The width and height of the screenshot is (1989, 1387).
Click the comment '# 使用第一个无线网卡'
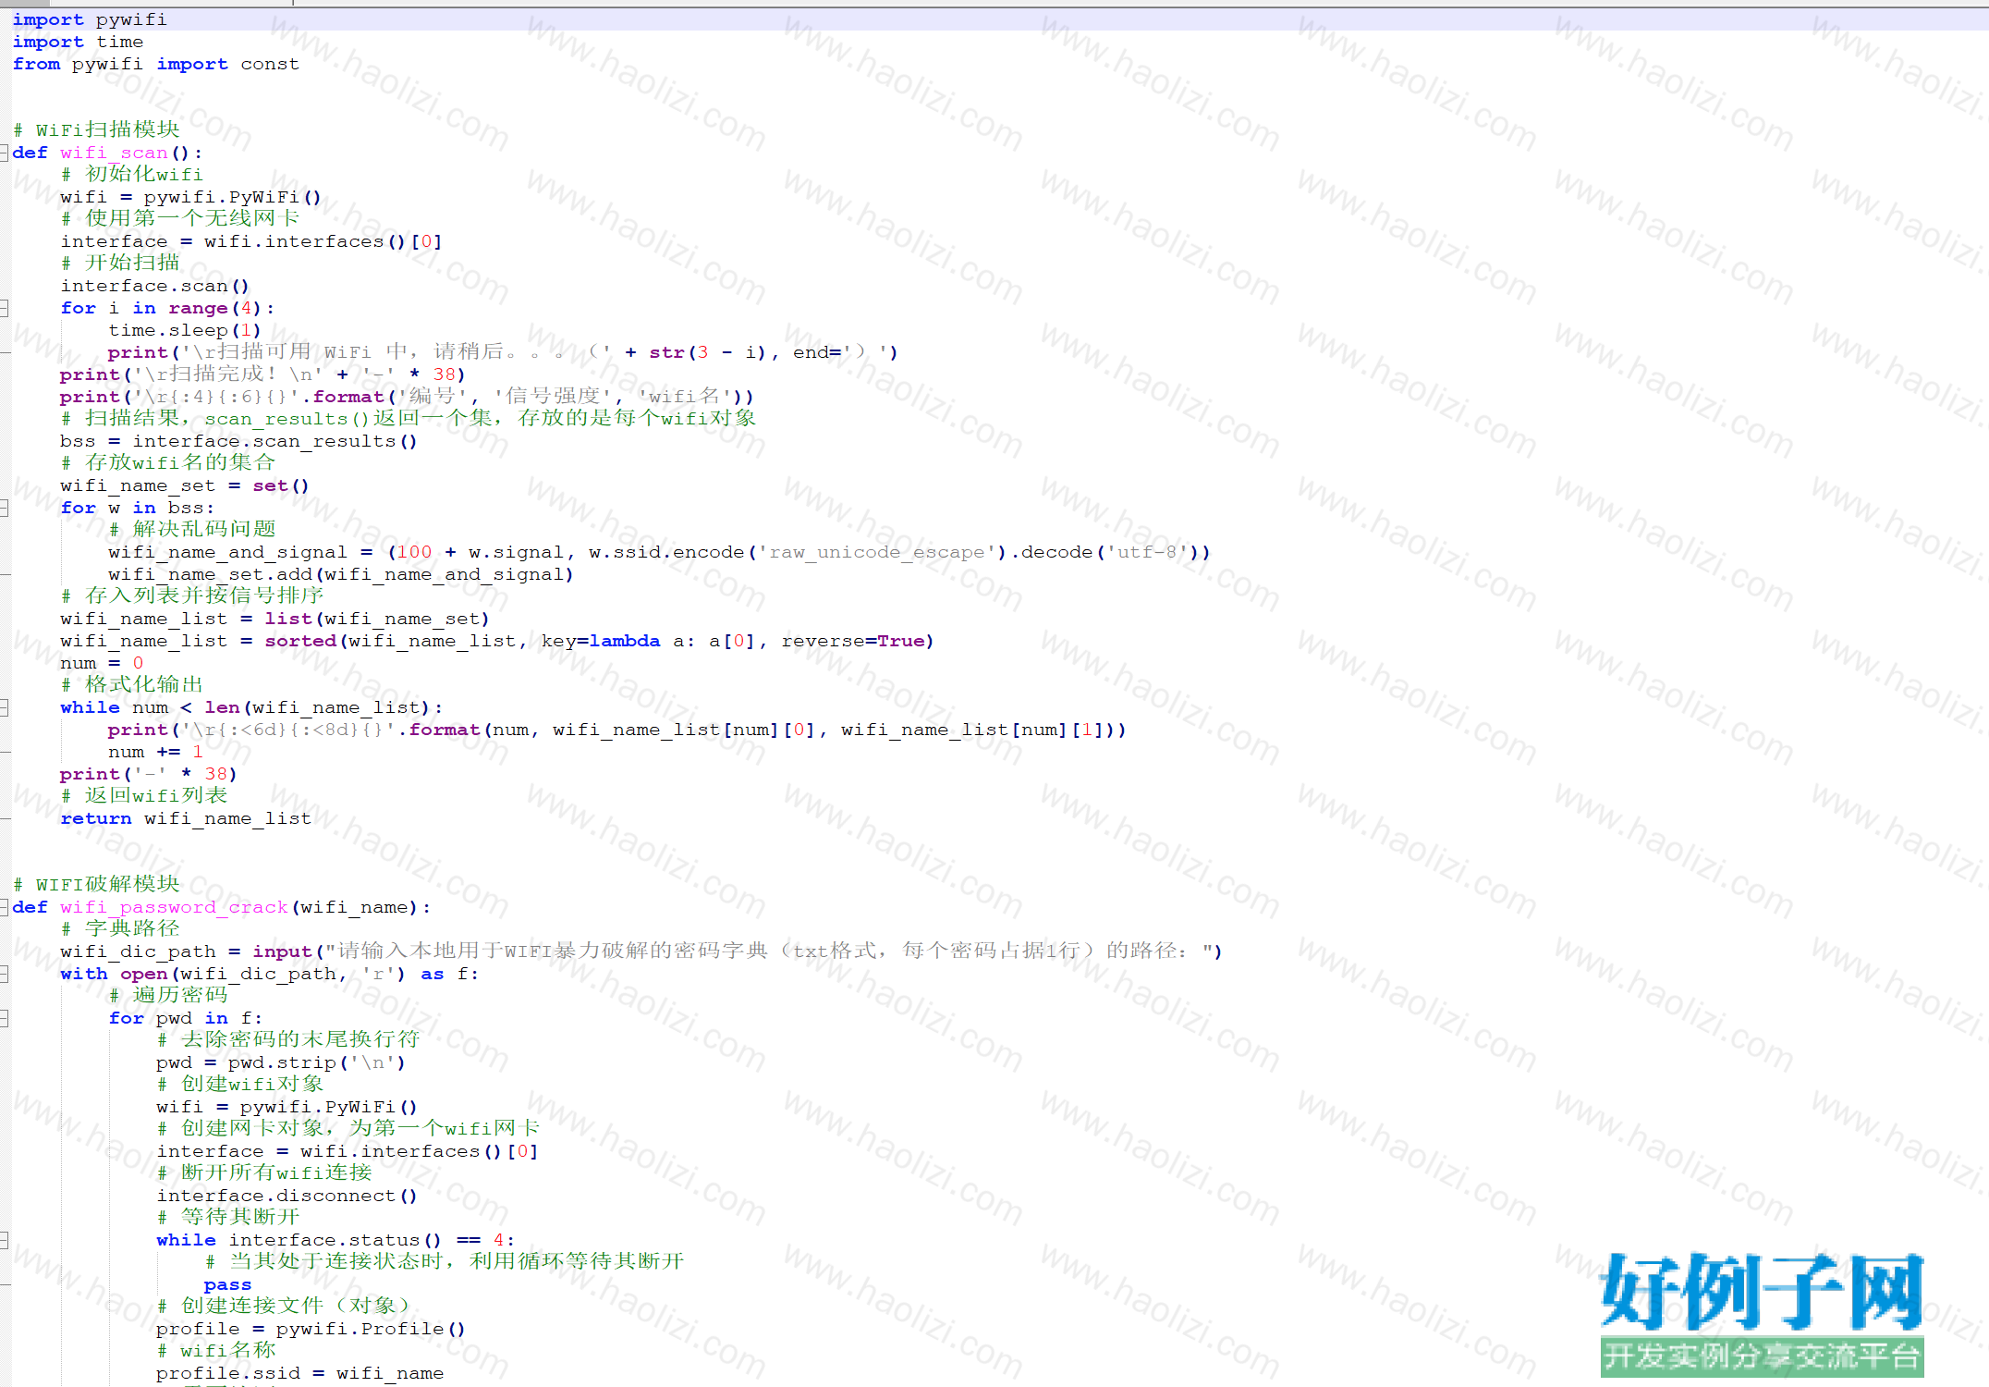pyautogui.click(x=180, y=219)
